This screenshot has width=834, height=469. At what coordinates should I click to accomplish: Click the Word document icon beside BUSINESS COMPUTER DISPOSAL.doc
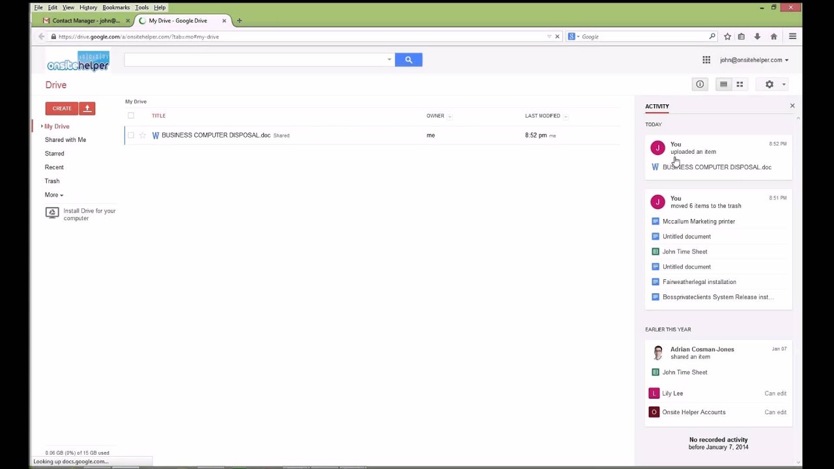155,135
